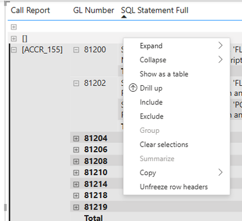Image resolution: width=242 pixels, height=221 pixels.
Task: Select the 81210 GL number text
Action: tap(96, 173)
